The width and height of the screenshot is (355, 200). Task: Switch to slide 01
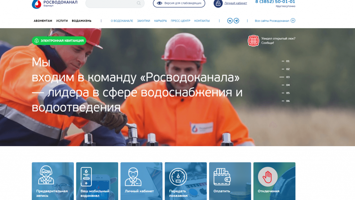point(286,61)
